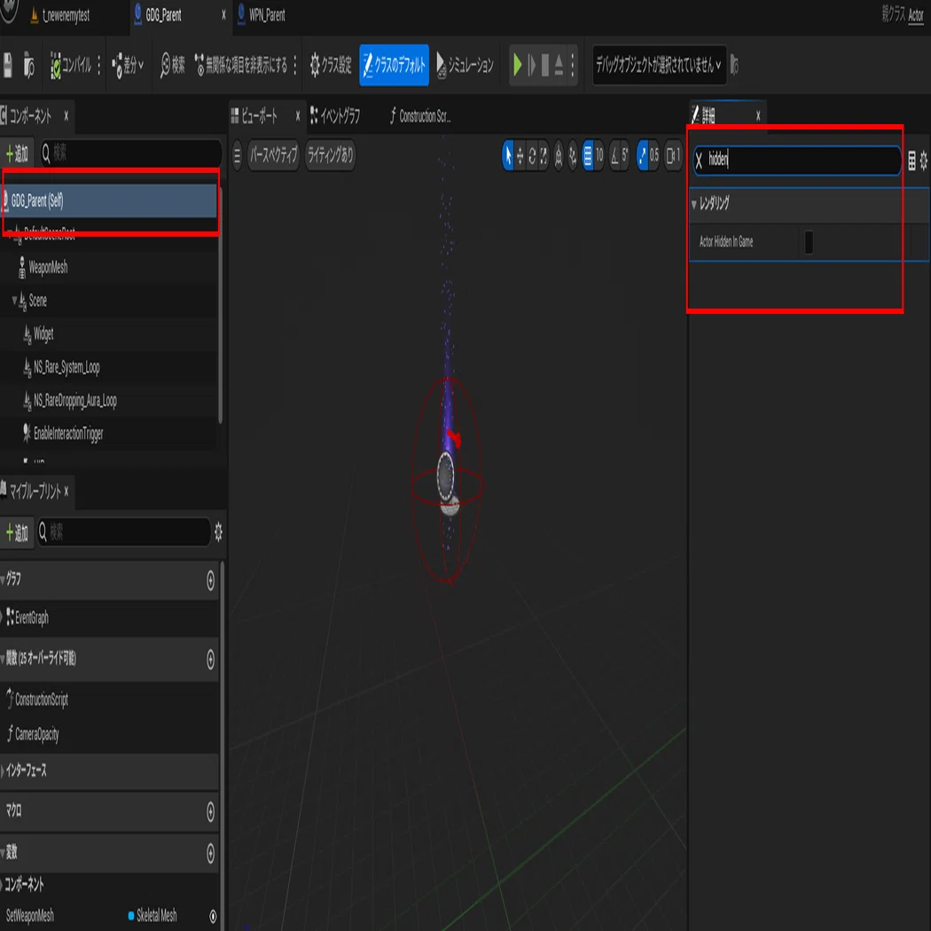Click the Eject playback button
This screenshot has width=931, height=931.
tap(559, 65)
